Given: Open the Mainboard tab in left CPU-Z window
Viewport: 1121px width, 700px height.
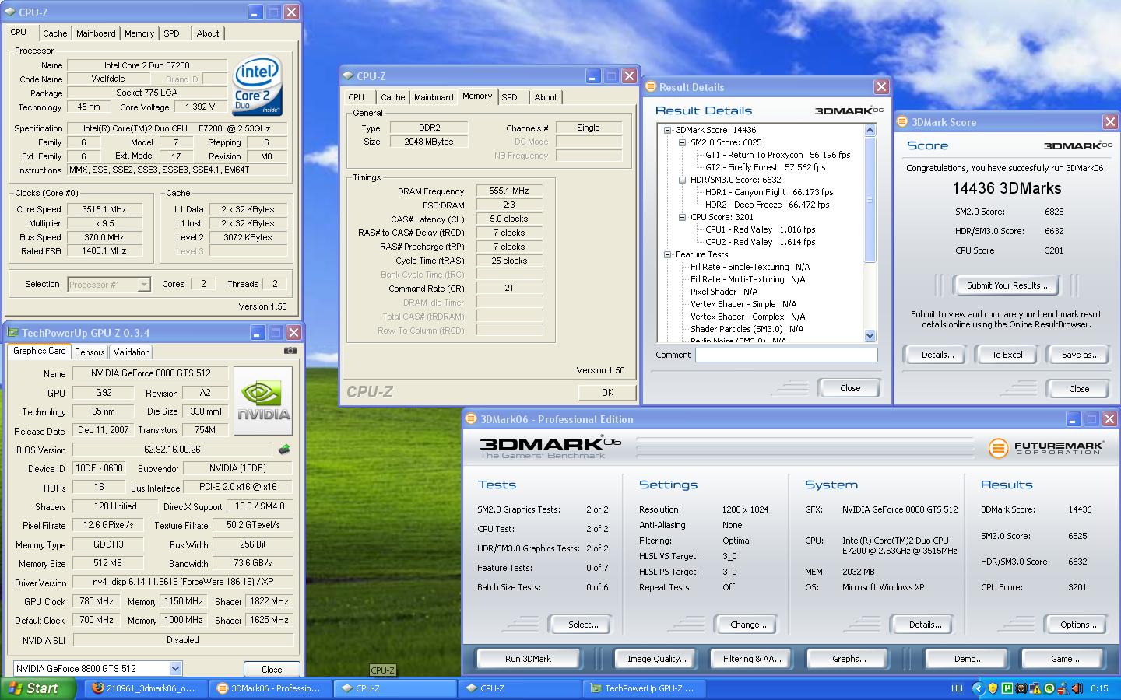Looking at the screenshot, I should pyautogui.click(x=96, y=33).
